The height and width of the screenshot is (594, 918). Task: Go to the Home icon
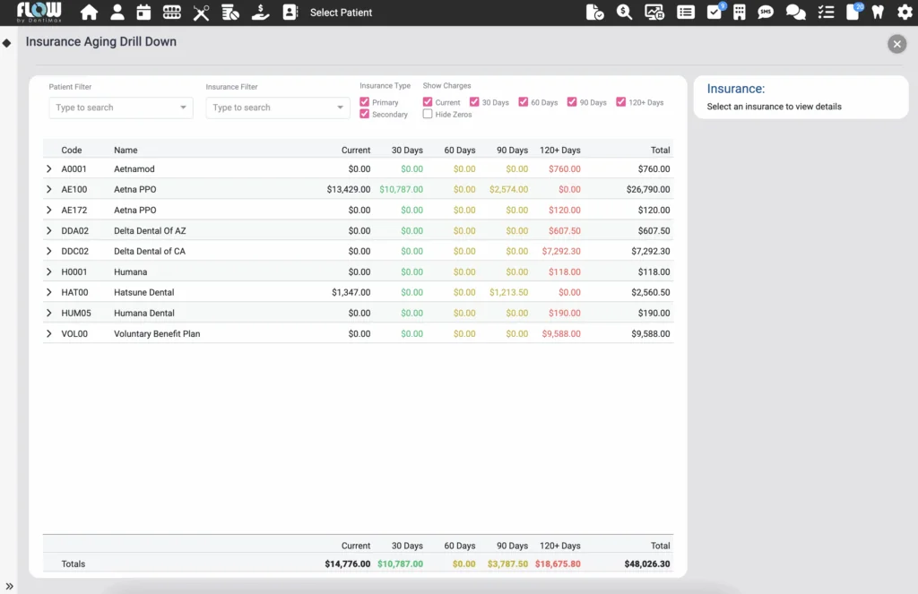pyautogui.click(x=89, y=13)
